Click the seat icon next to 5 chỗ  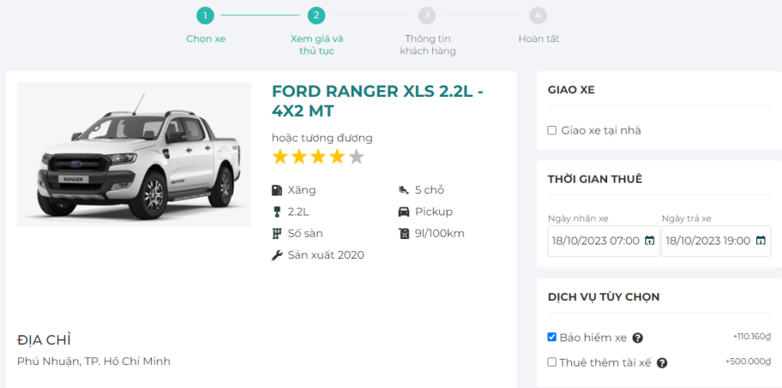(x=404, y=190)
